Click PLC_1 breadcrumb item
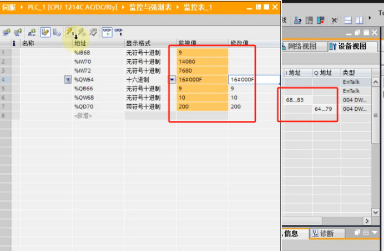Screen dimensions: 384x251 pyautogui.click(x=73, y=7)
